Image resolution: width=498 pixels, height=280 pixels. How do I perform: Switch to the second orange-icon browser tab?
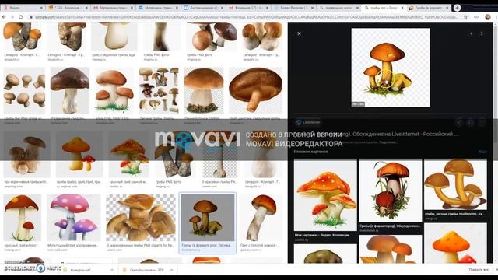(68, 8)
